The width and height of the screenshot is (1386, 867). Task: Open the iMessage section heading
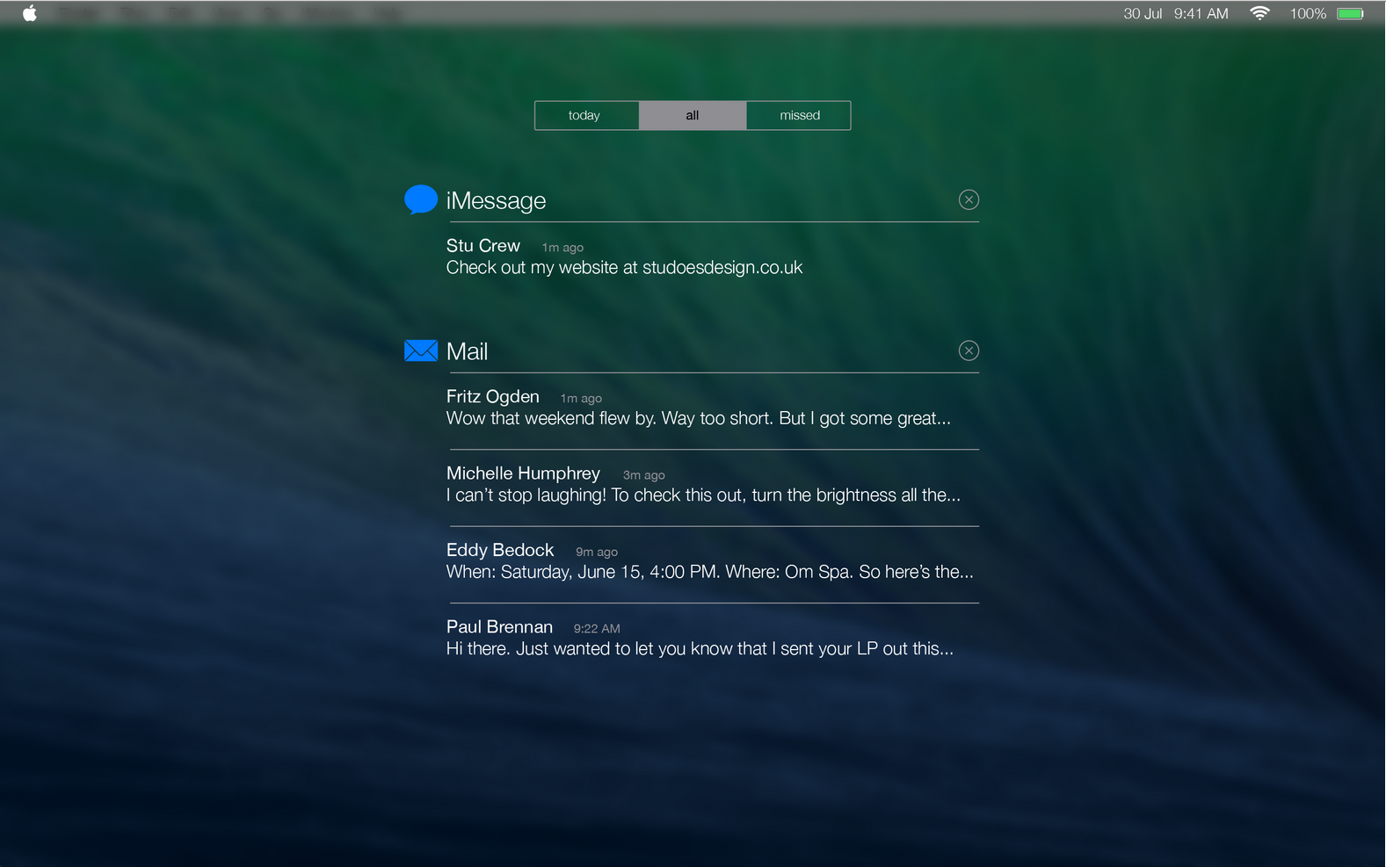tap(496, 200)
